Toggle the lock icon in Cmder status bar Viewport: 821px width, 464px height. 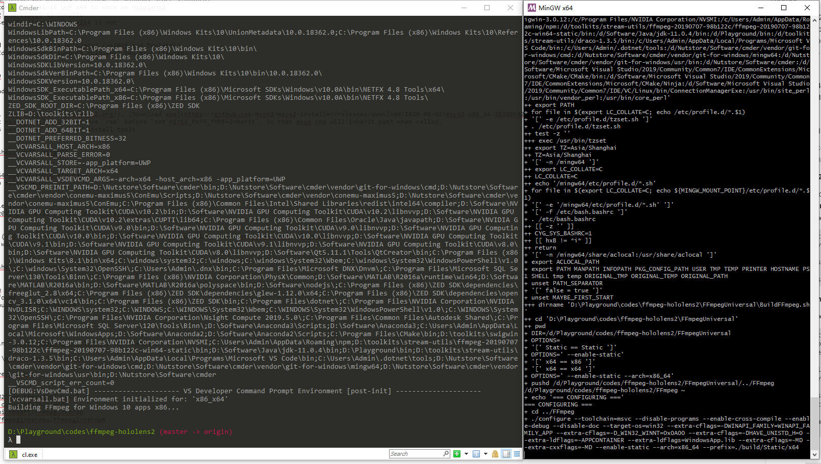coord(495,454)
